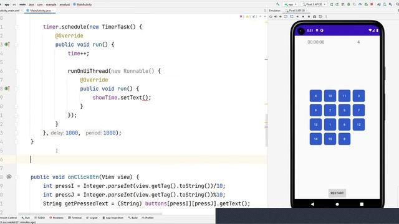Open the Profiler tool window
The width and height of the screenshot is (399, 224).
[x=148, y=218]
